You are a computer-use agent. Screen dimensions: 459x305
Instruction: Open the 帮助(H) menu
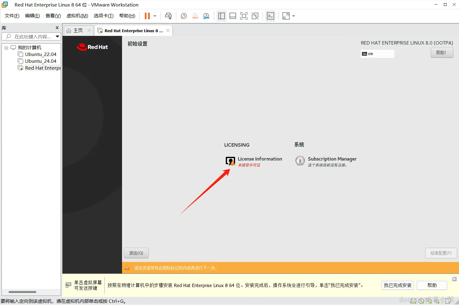[127, 16]
